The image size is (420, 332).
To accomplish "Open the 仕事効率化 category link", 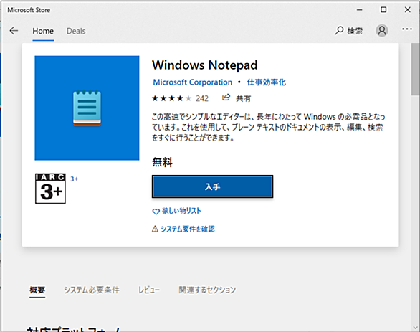I will (267, 82).
